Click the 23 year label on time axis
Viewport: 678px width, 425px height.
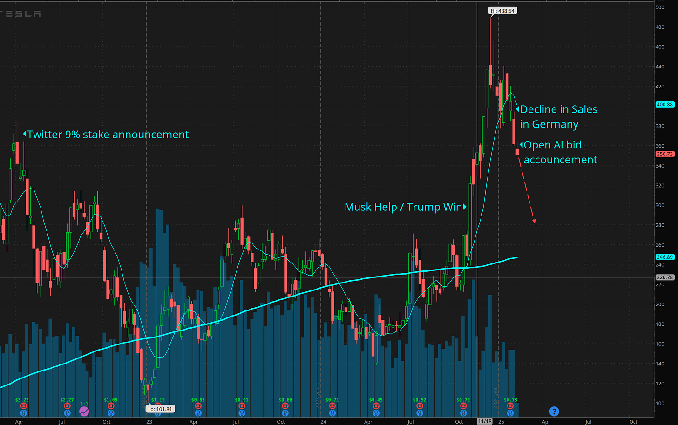click(x=149, y=422)
